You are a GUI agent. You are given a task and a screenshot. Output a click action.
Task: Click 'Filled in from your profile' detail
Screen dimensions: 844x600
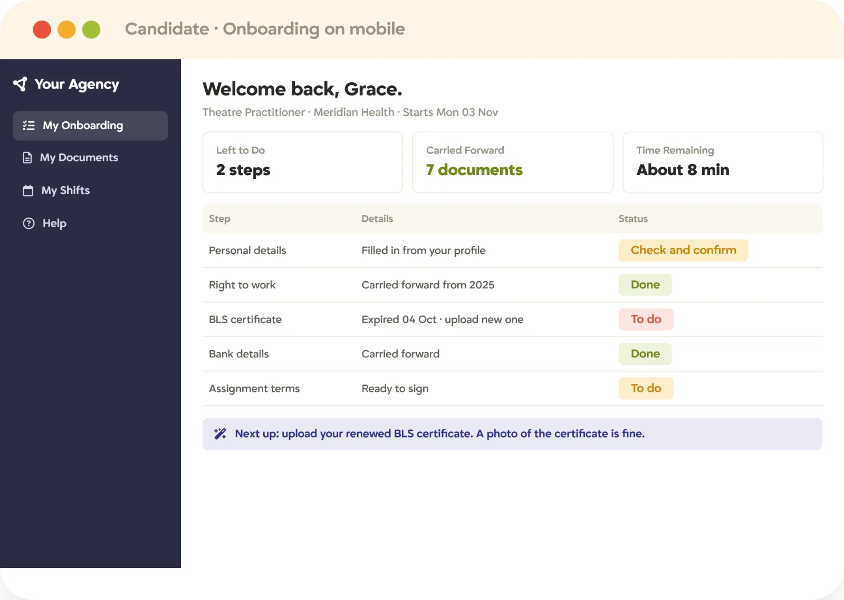[x=424, y=250]
